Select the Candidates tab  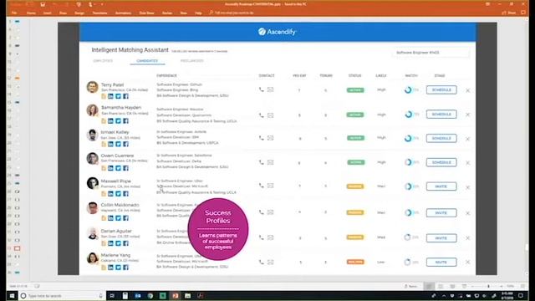coord(147,61)
